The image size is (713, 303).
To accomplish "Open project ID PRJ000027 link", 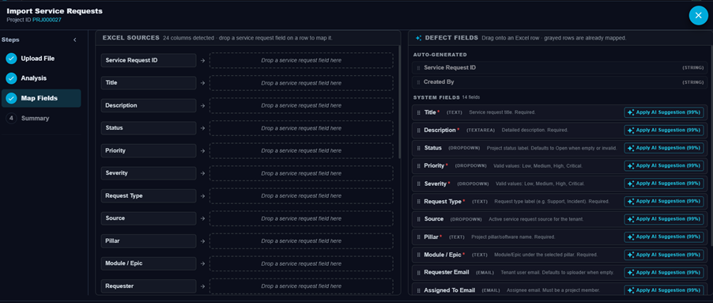I will click(47, 20).
